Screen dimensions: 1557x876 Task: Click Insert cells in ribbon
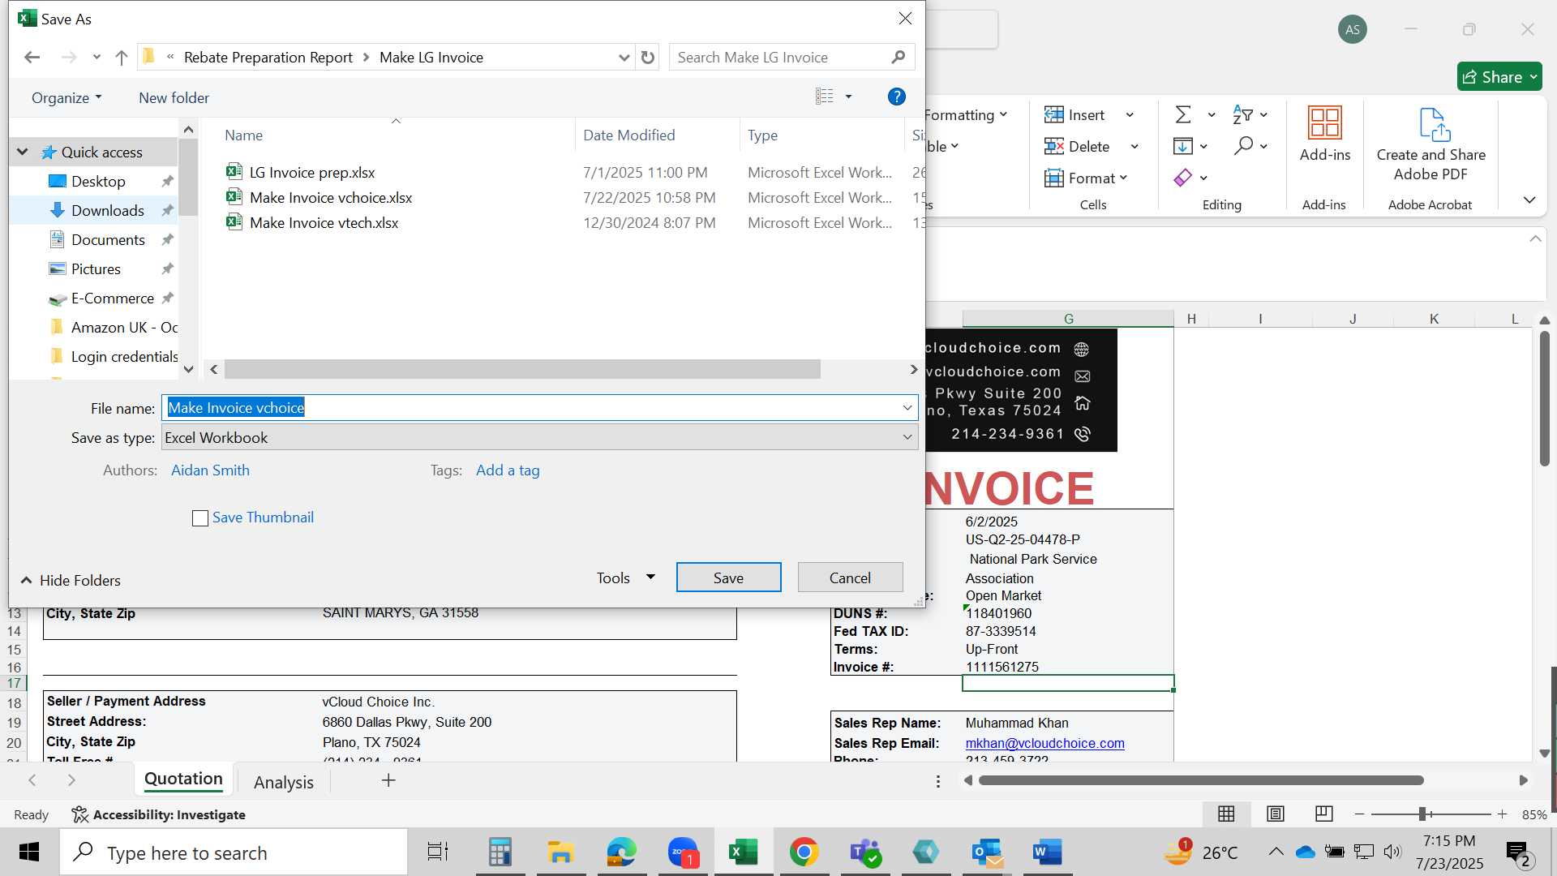pyautogui.click(x=1075, y=115)
